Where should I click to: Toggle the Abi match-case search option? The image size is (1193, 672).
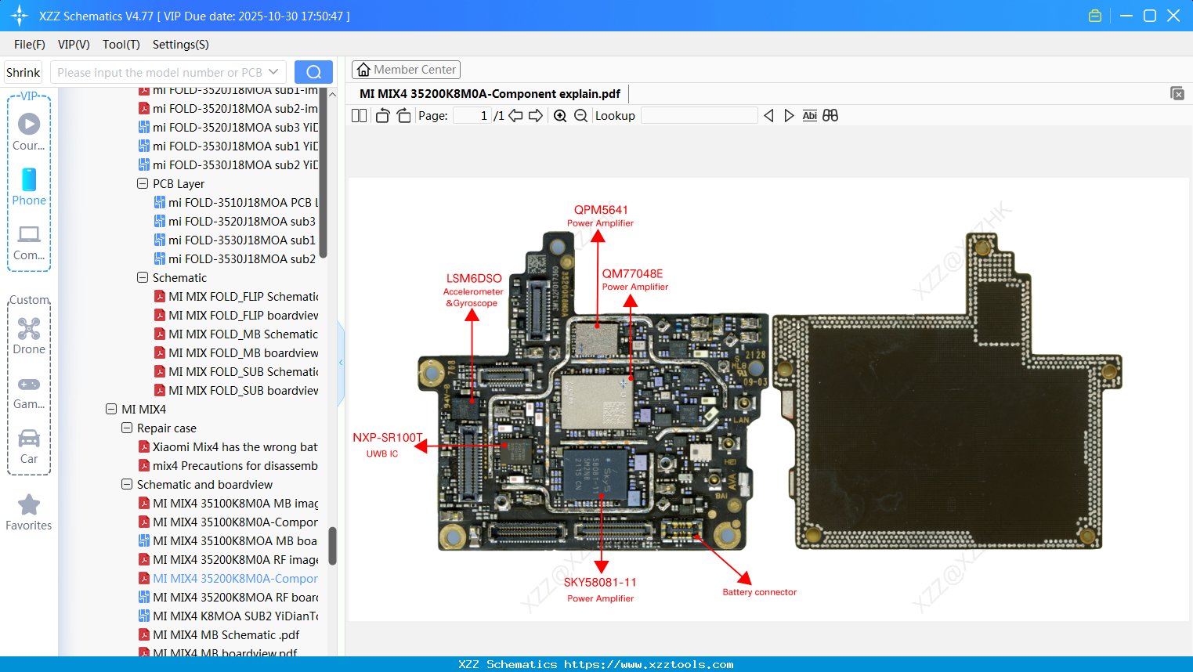click(809, 115)
